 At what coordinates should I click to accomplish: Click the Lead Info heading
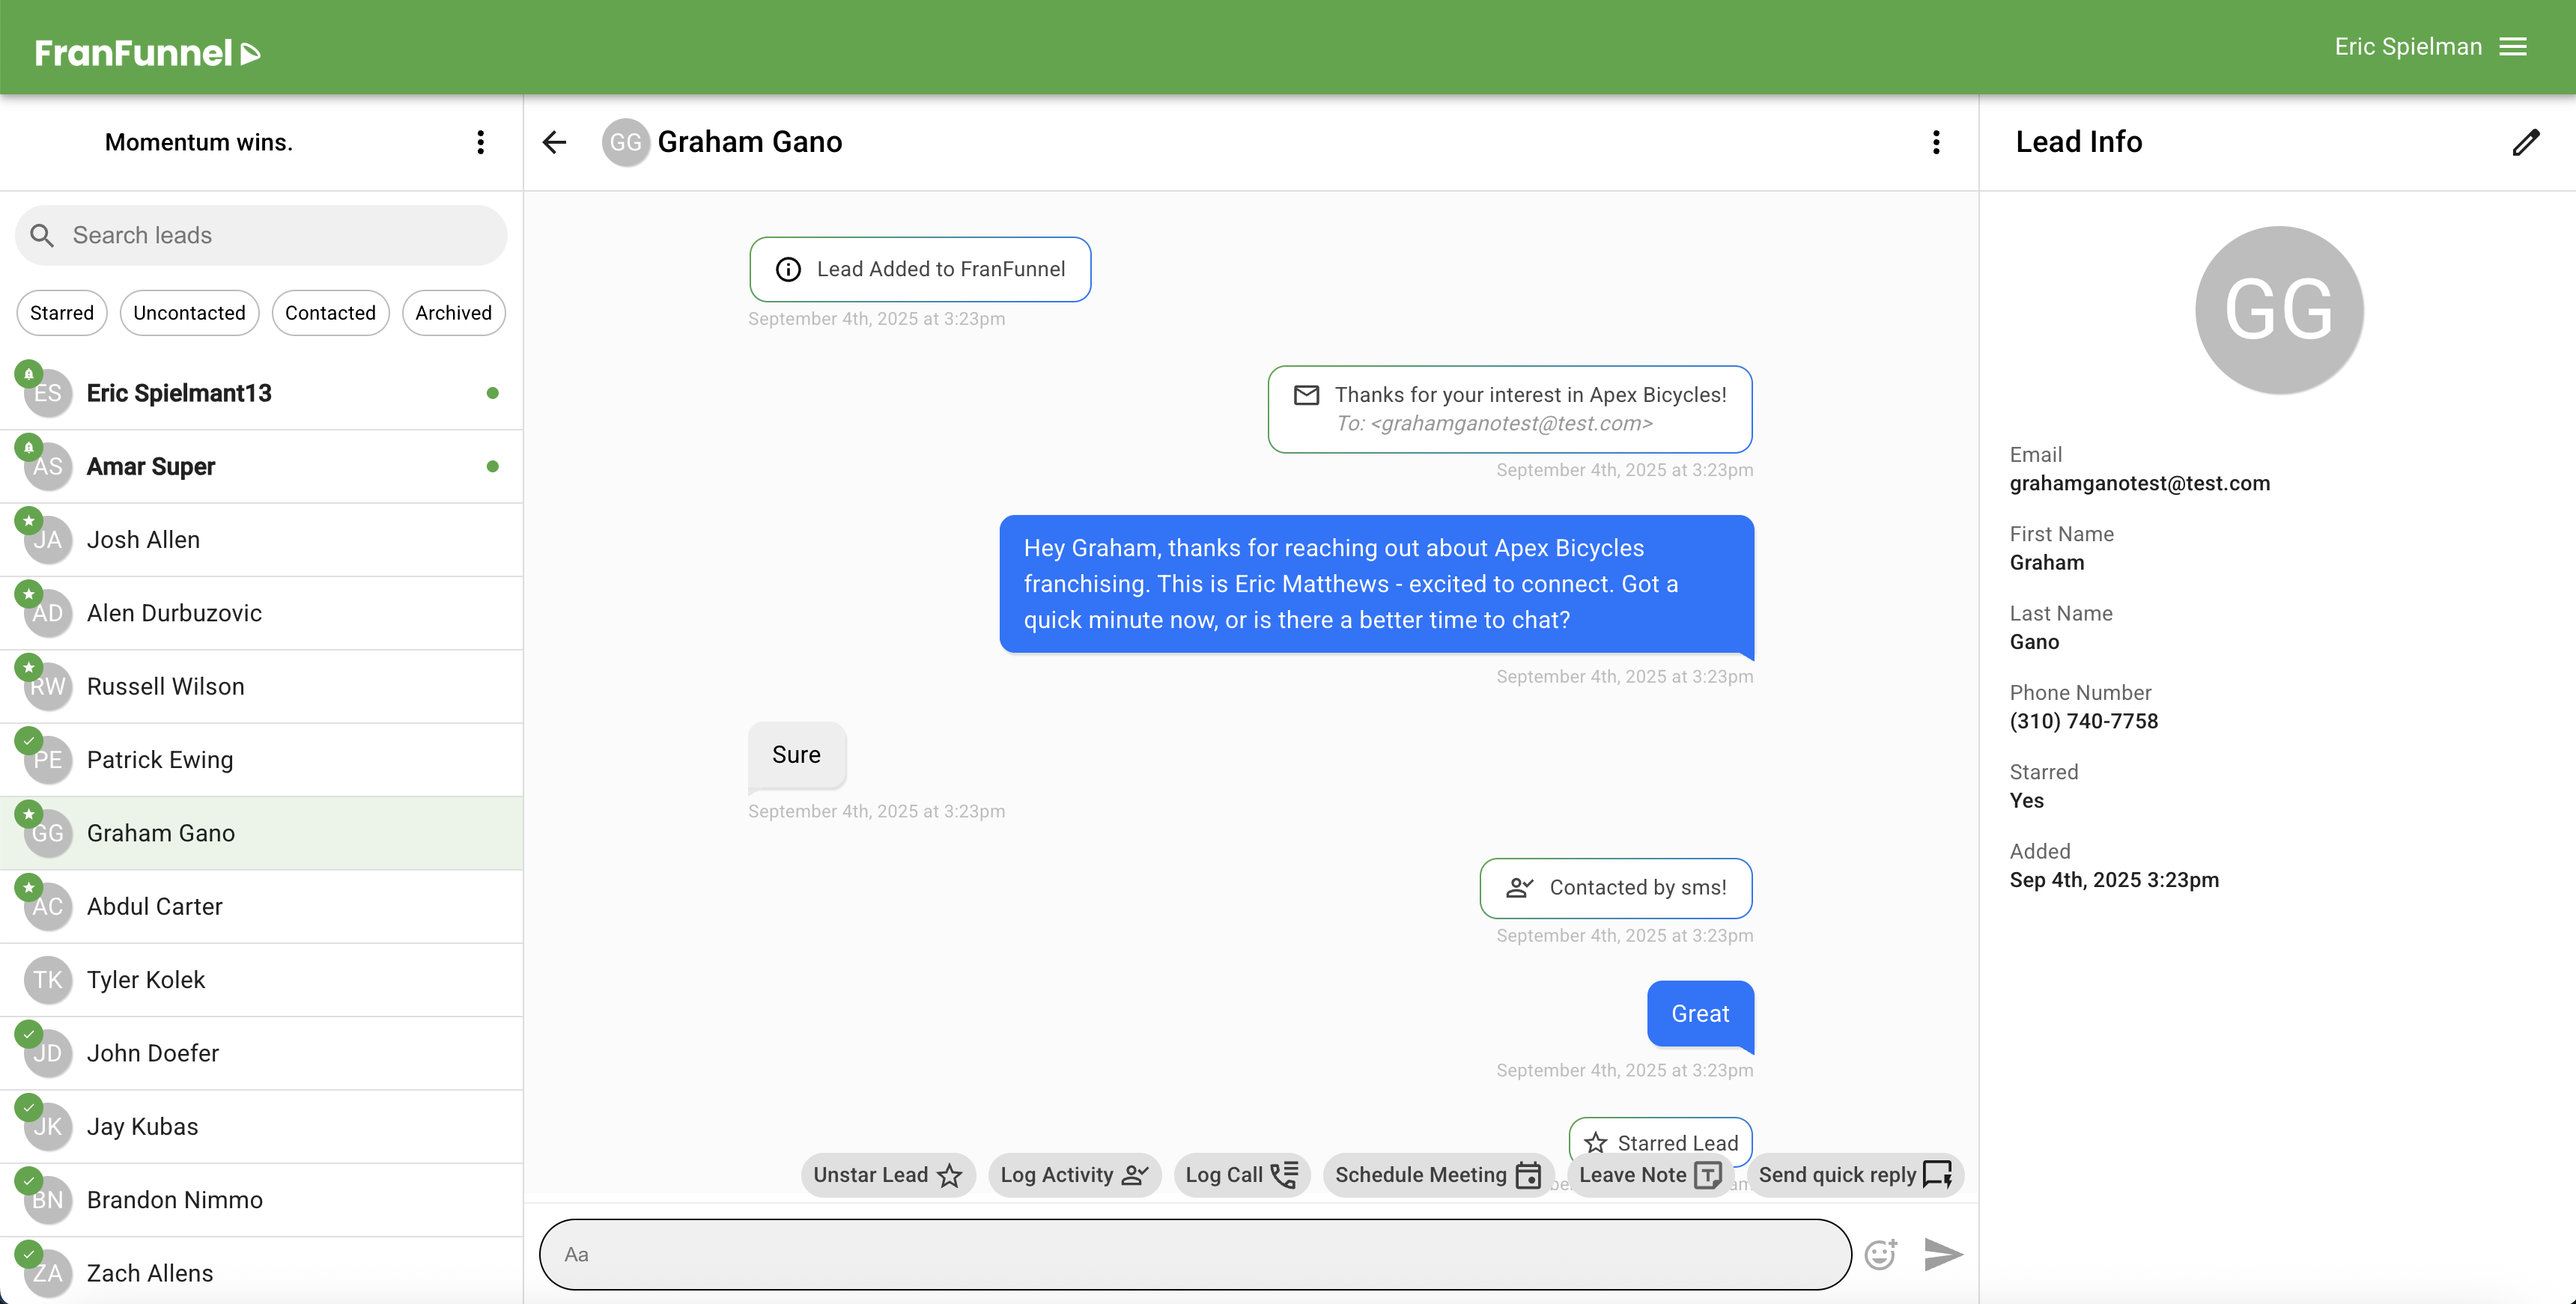[x=2078, y=142]
